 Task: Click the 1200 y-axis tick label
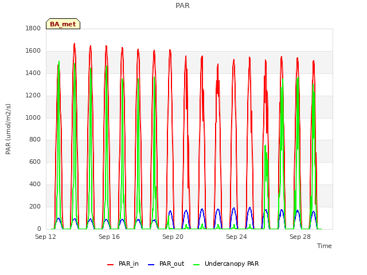coord(33,95)
